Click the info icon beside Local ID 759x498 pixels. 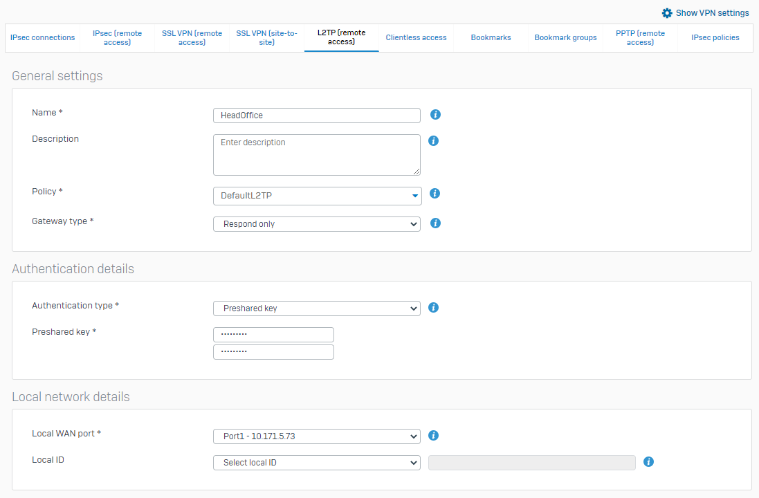[648, 461]
